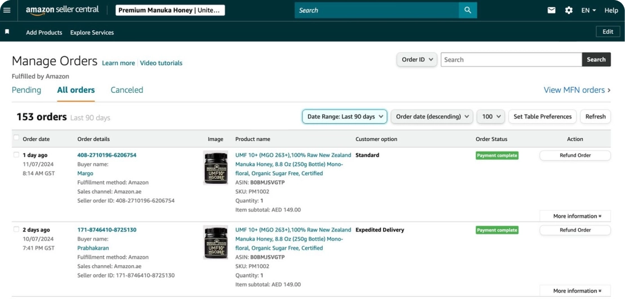Open buyer name Margo link

click(85, 173)
